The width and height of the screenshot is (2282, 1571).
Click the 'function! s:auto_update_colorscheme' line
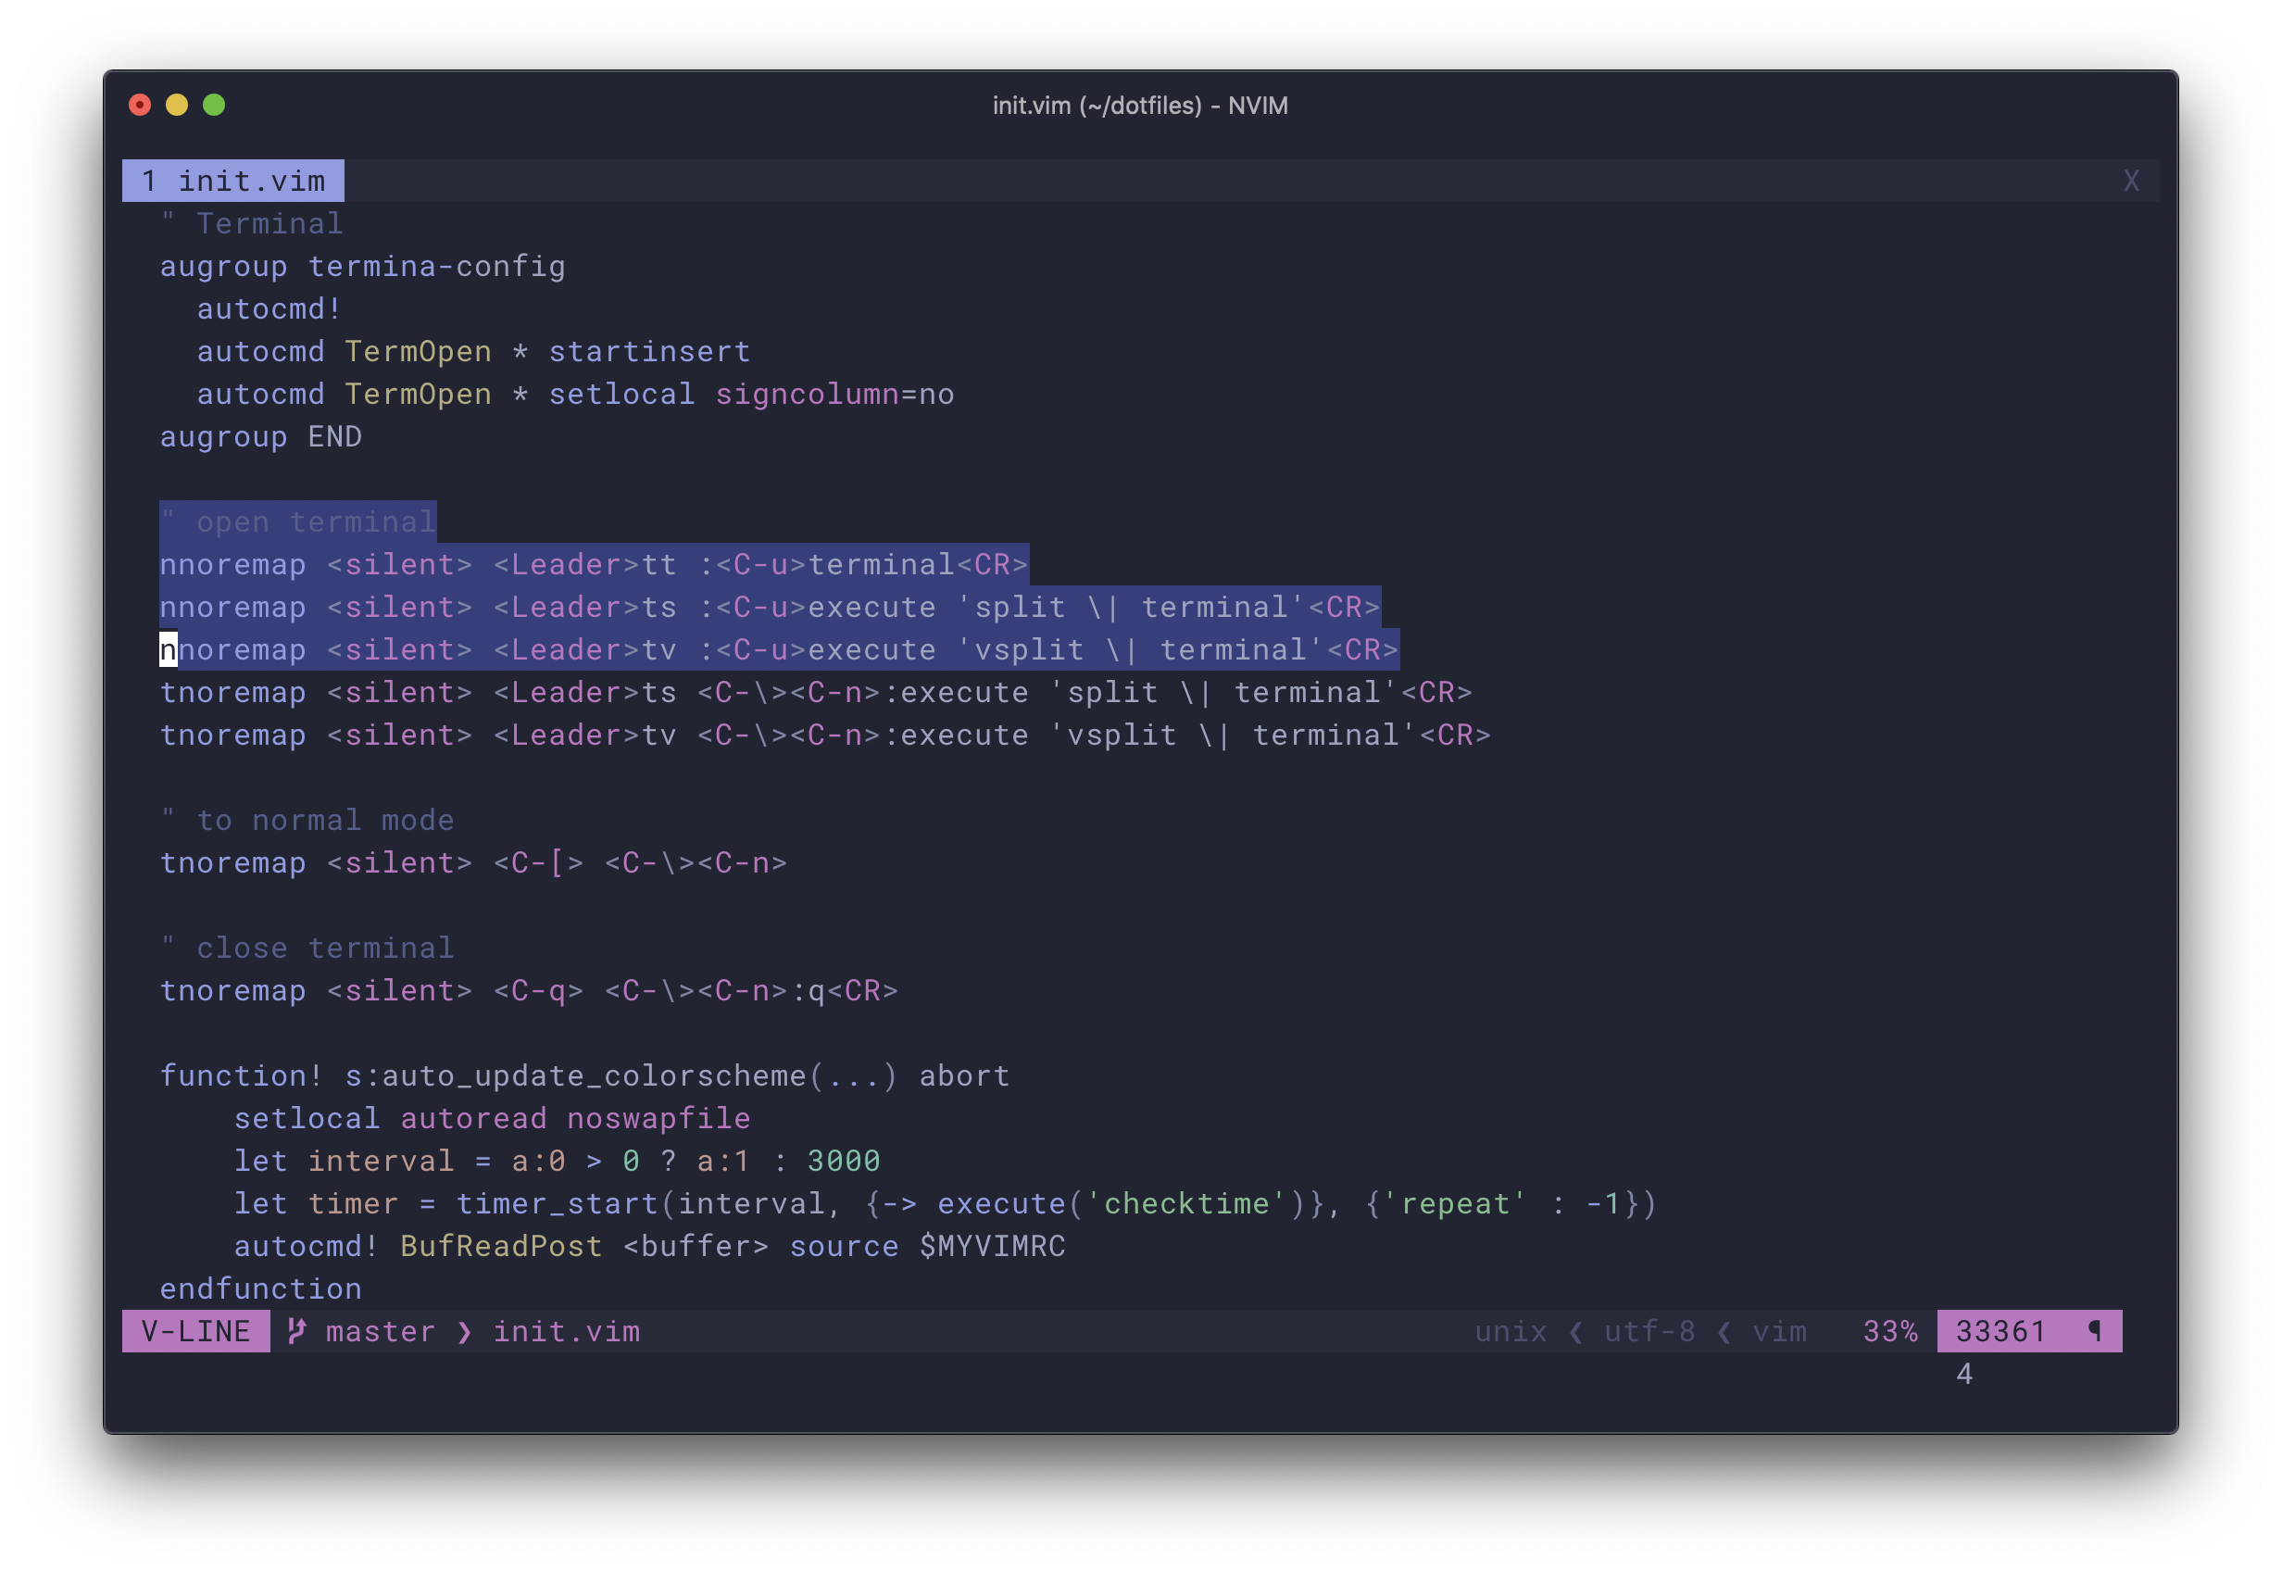(584, 1075)
